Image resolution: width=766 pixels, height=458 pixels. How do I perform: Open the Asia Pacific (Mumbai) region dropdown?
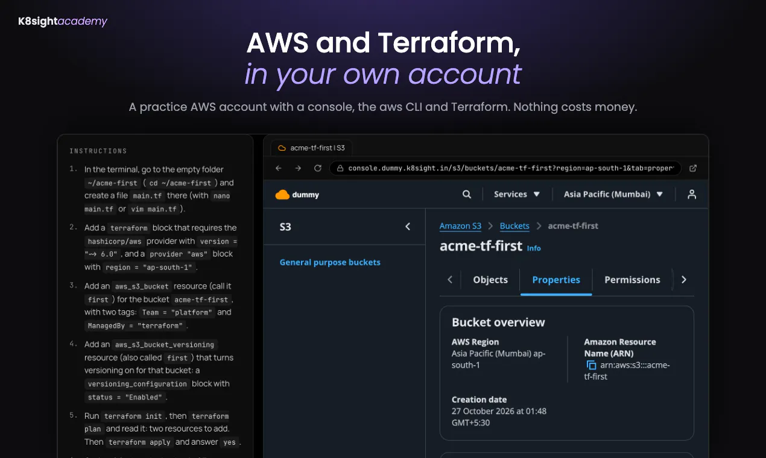[613, 195]
